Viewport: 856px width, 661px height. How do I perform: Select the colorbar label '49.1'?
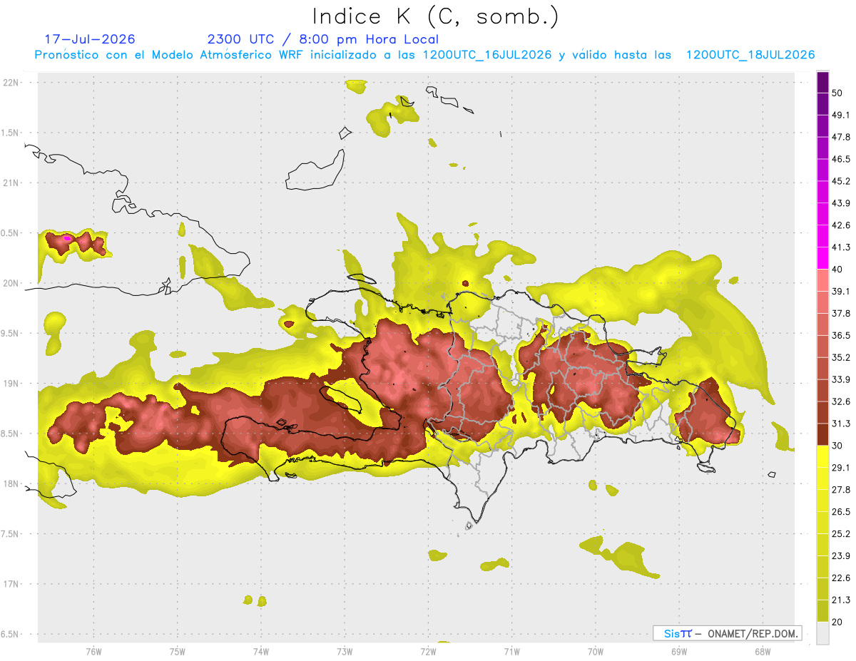coord(841,115)
